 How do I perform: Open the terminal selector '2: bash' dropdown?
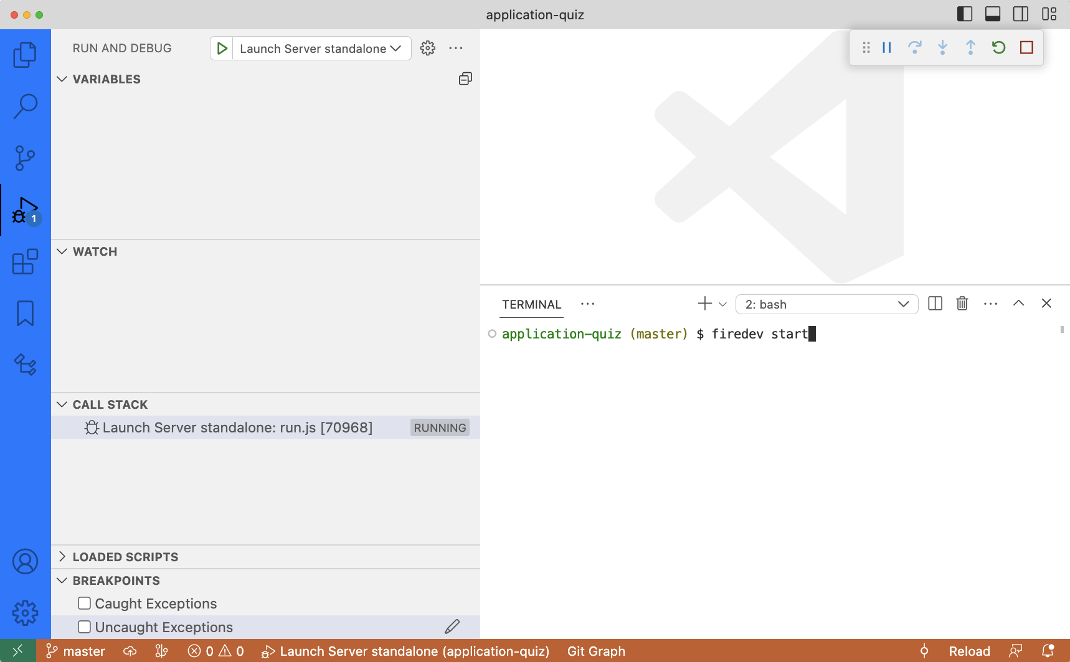pyautogui.click(x=826, y=304)
